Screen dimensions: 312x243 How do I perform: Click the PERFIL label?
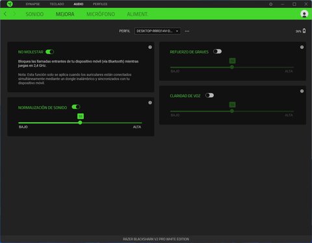(125, 31)
